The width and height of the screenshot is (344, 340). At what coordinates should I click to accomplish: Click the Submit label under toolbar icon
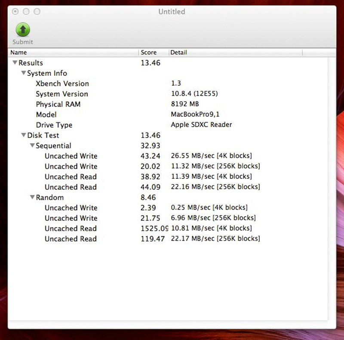pyautogui.click(x=23, y=42)
